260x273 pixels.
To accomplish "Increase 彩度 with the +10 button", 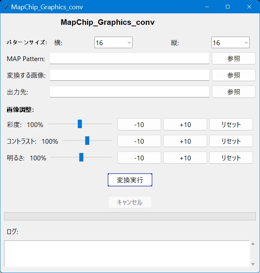I will pos(185,124).
